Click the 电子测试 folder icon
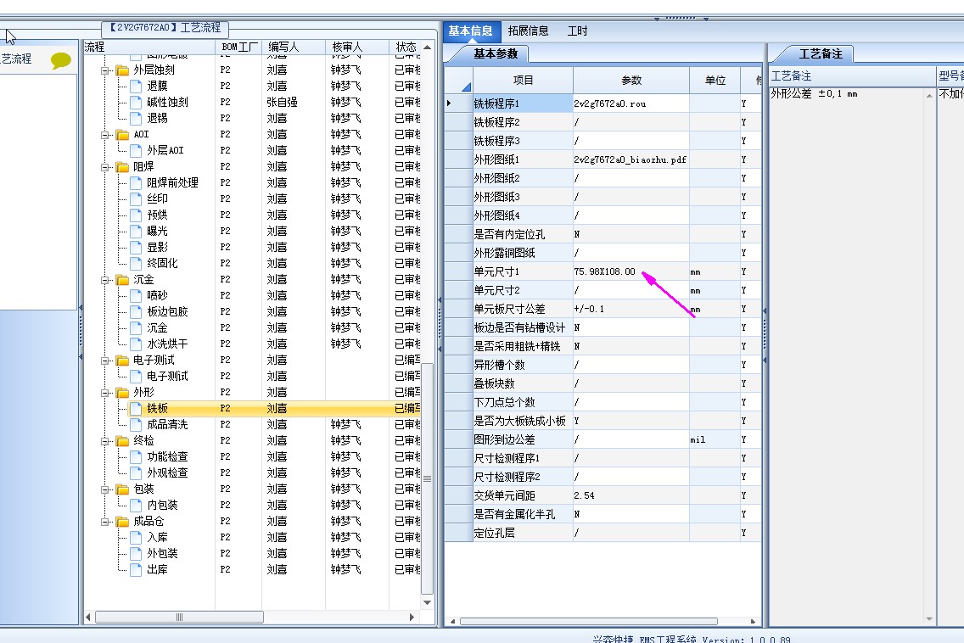The height and width of the screenshot is (643, 964). pos(122,361)
